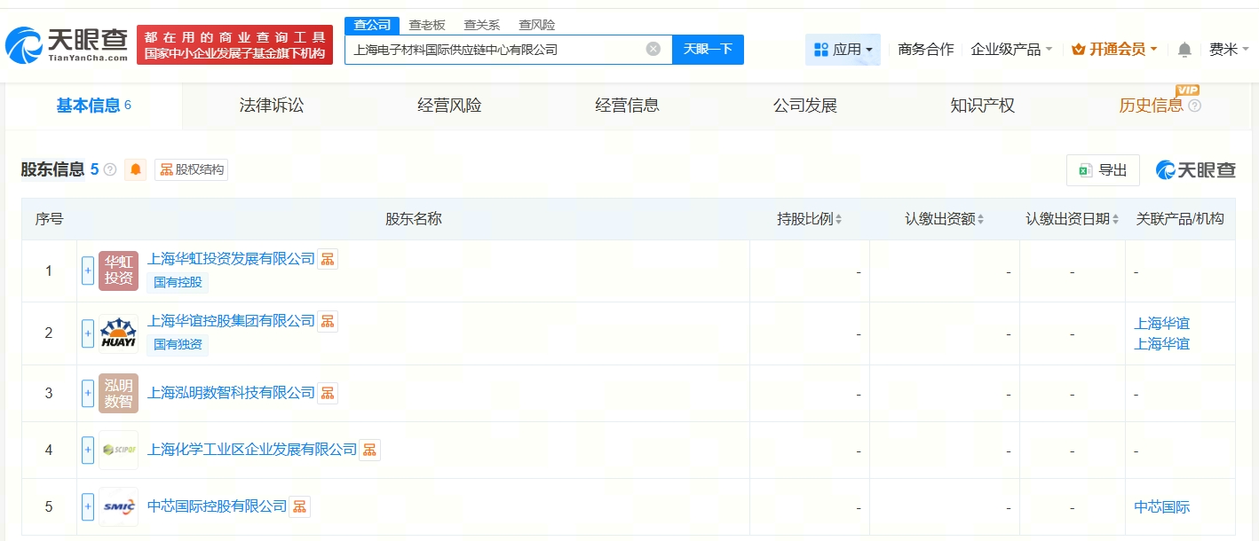Image resolution: width=1259 pixels, height=541 pixels.
Task: Open shareholder 上海华谊控股集团有限公司
Action: tap(231, 321)
